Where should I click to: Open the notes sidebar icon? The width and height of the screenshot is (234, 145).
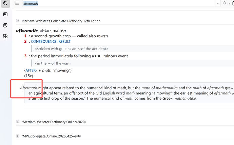5,25
